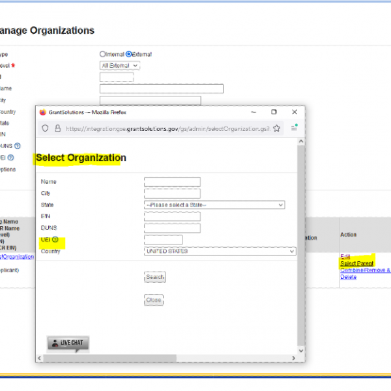Click the DUNS help icon on the main page
The image size is (391, 391).
coord(18,146)
